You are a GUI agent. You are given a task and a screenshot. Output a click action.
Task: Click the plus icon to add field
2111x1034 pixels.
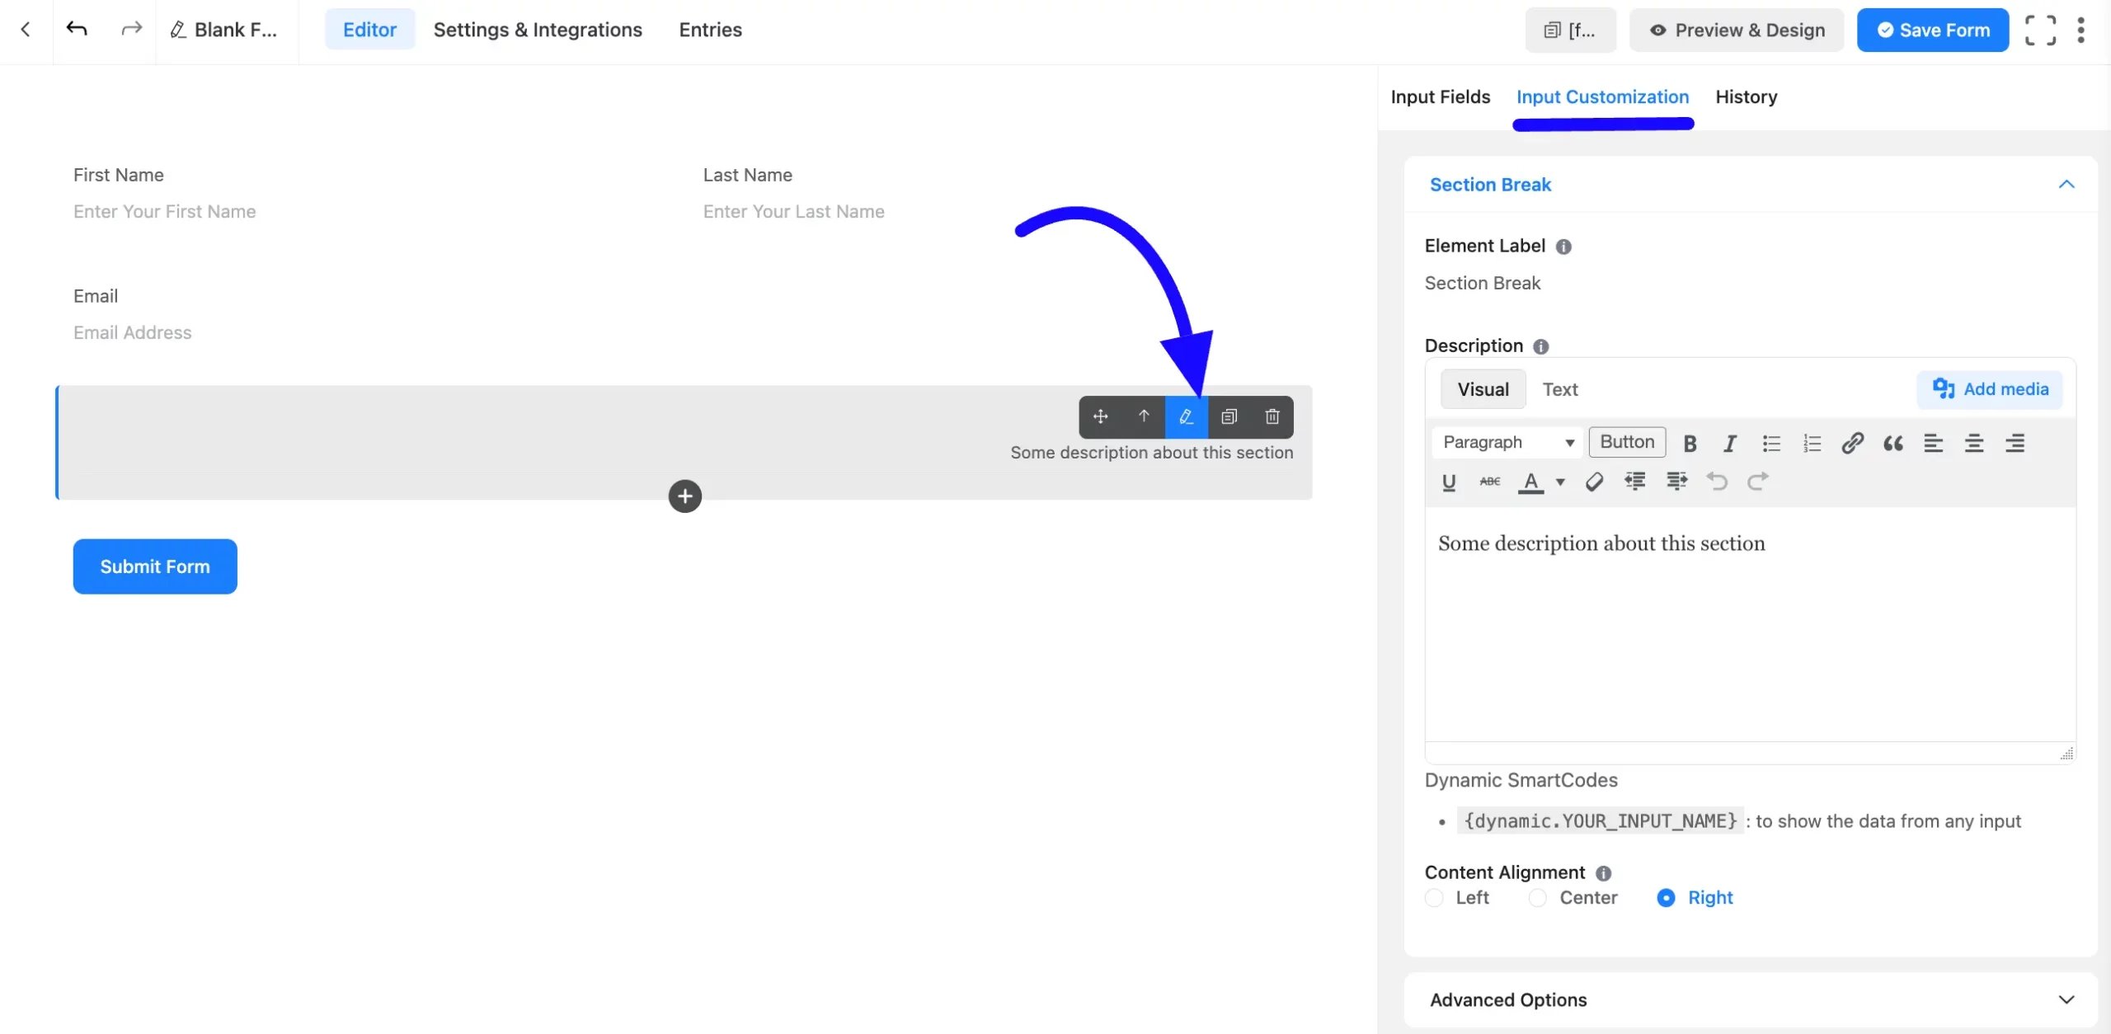[684, 496]
